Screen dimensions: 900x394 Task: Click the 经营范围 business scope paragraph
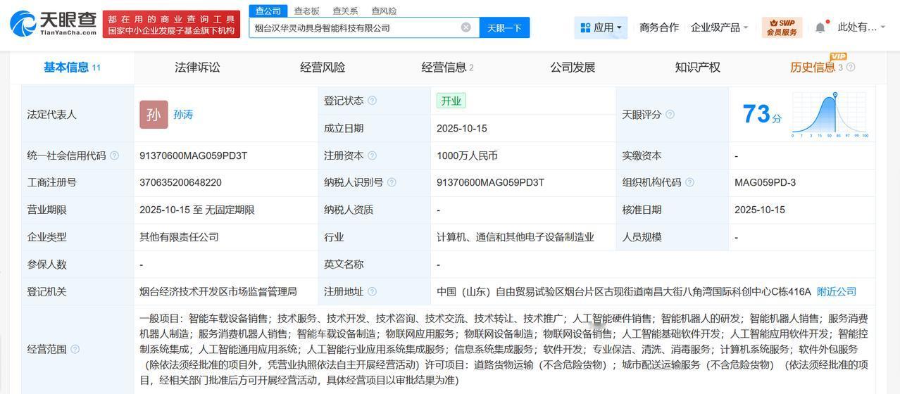pyautogui.click(x=504, y=349)
